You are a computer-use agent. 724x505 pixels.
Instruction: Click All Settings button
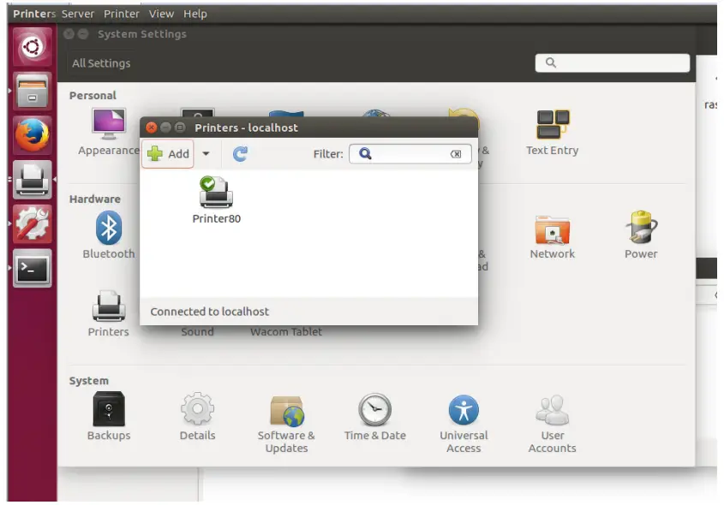101,63
